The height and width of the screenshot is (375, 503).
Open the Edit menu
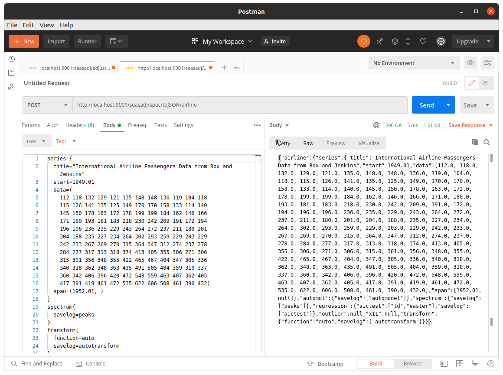pyautogui.click(x=28, y=25)
